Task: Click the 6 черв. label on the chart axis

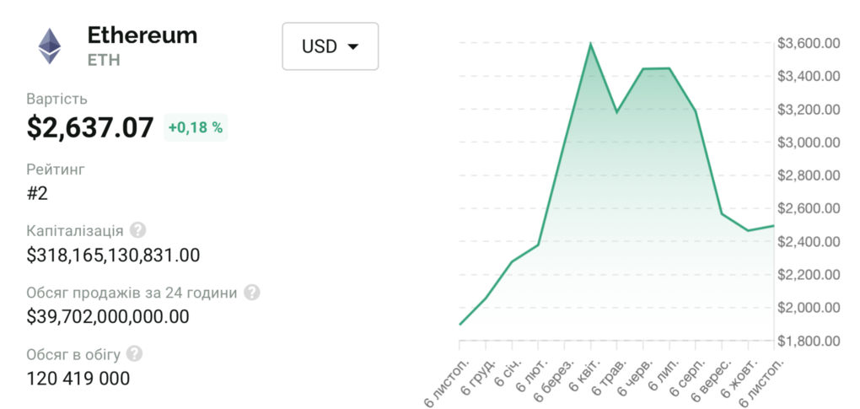Action: point(632,374)
